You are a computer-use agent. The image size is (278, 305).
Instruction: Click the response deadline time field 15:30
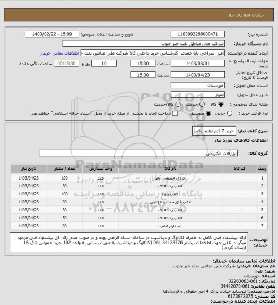click(143, 64)
